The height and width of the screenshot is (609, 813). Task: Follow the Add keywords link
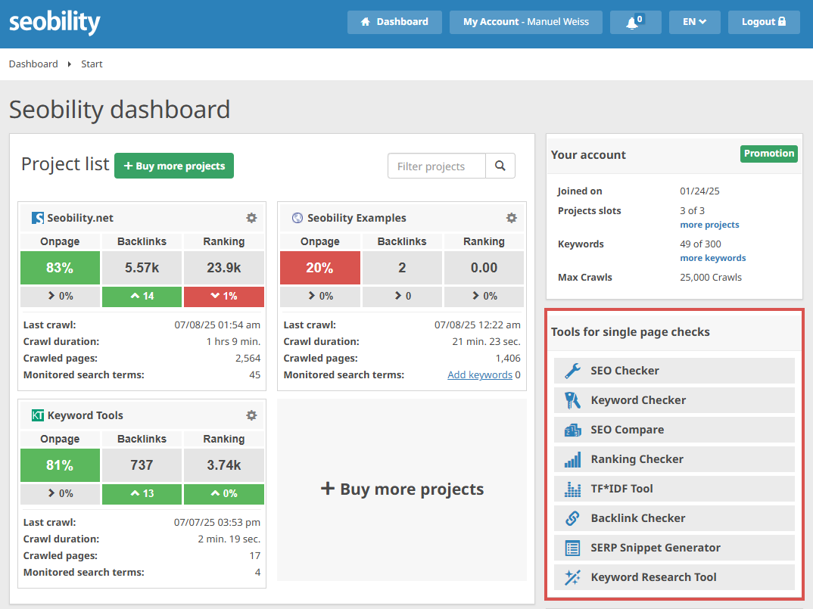click(x=480, y=374)
